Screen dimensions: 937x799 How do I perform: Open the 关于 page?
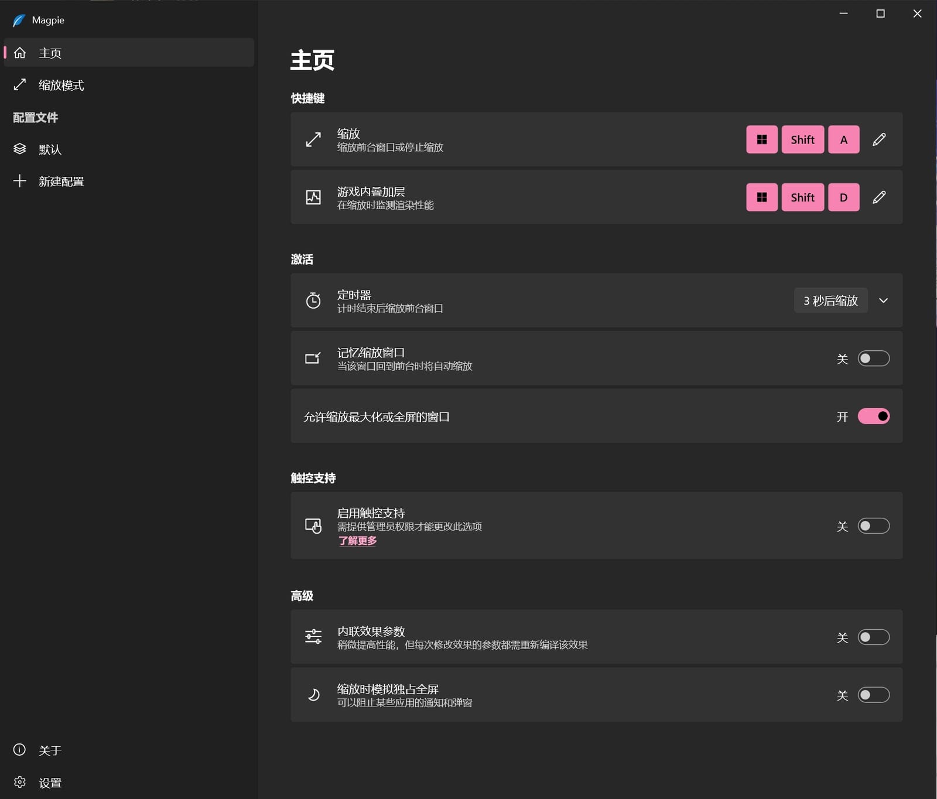click(50, 750)
